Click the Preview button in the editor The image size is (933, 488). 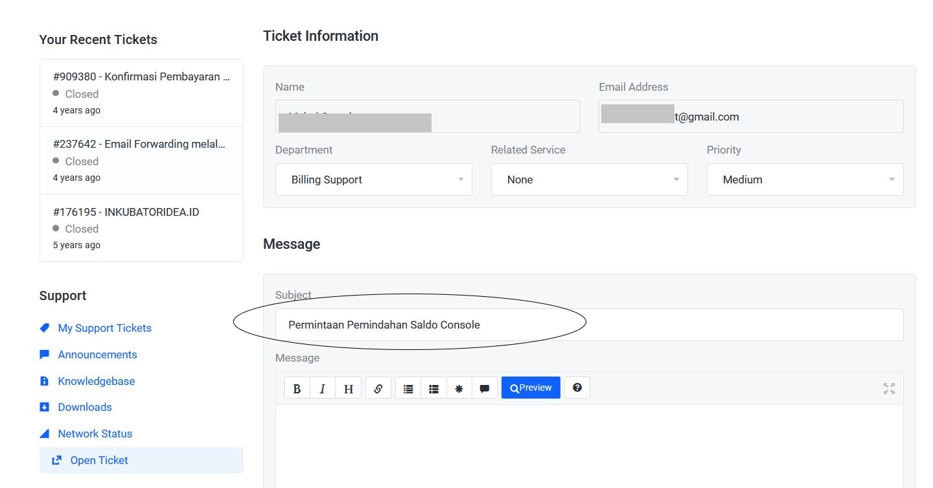point(531,387)
